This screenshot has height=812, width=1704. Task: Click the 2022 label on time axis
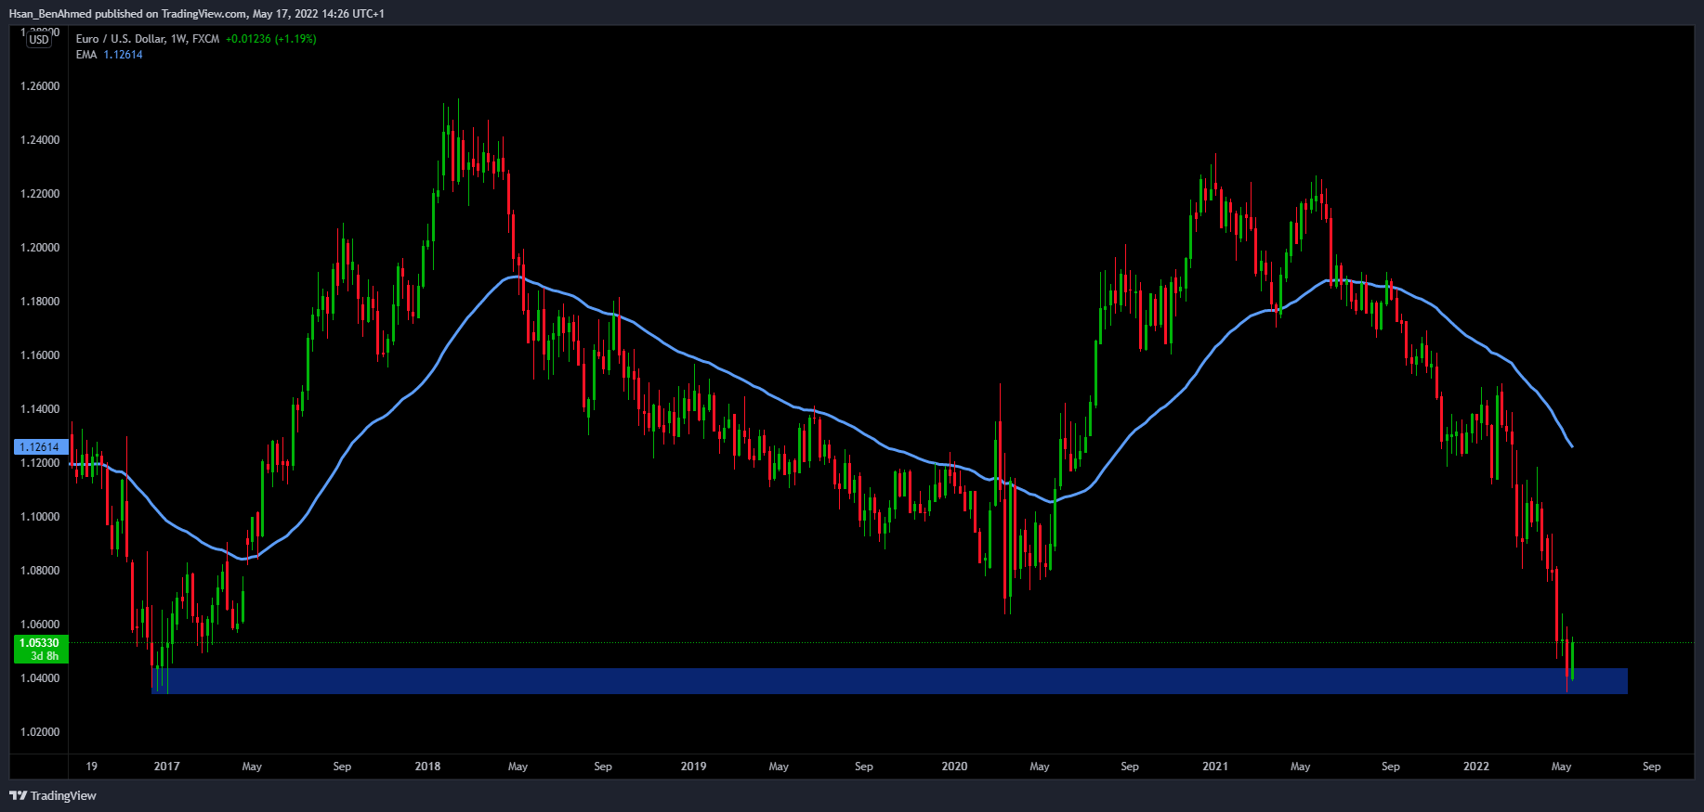coord(1476,767)
